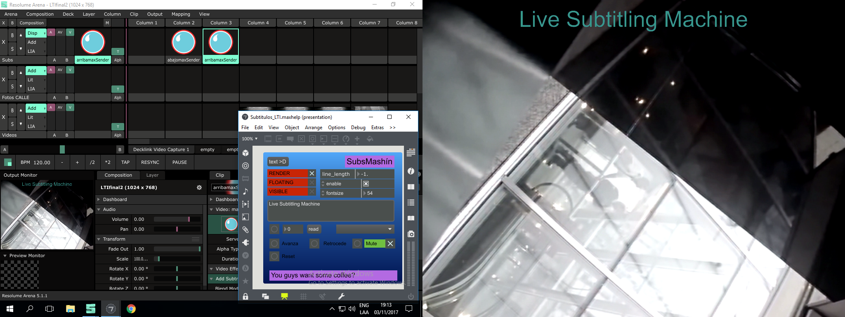Switch to the Layer tab in Resolume
845x317 pixels.
coord(152,175)
